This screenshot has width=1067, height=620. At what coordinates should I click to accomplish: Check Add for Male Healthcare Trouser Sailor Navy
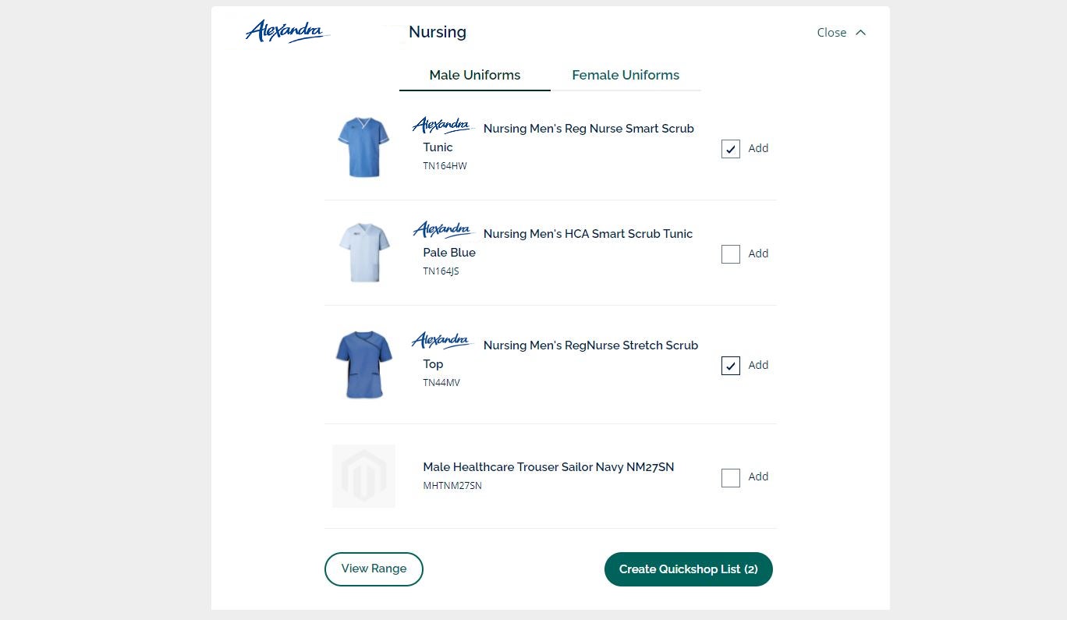731,477
